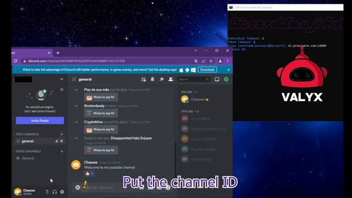
Task: Click the Apple download icon in banner
Action: 181,70
